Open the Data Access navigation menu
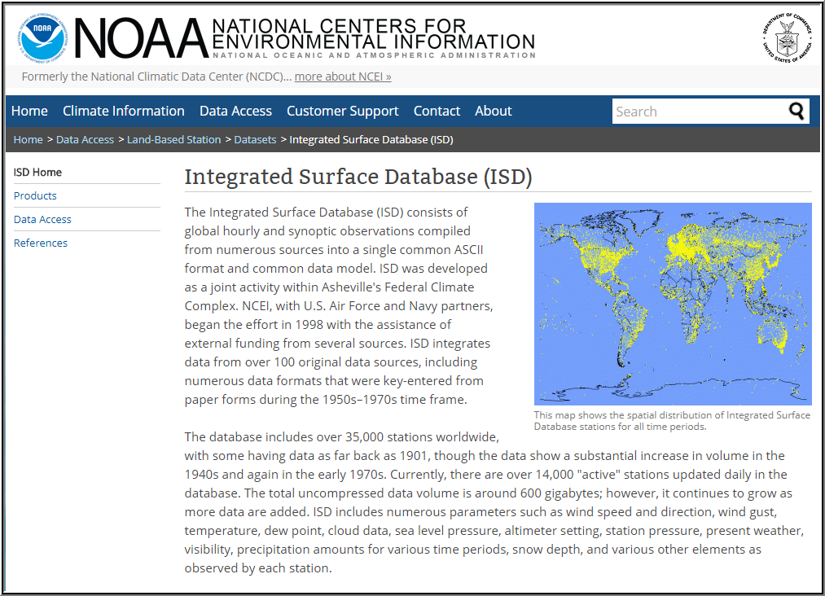 point(235,111)
